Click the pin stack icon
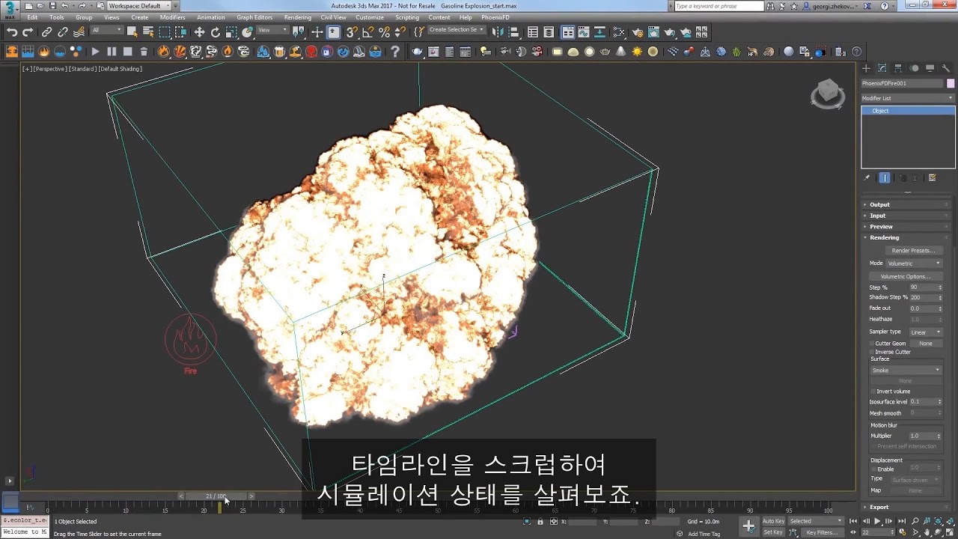The image size is (958, 539). (867, 178)
